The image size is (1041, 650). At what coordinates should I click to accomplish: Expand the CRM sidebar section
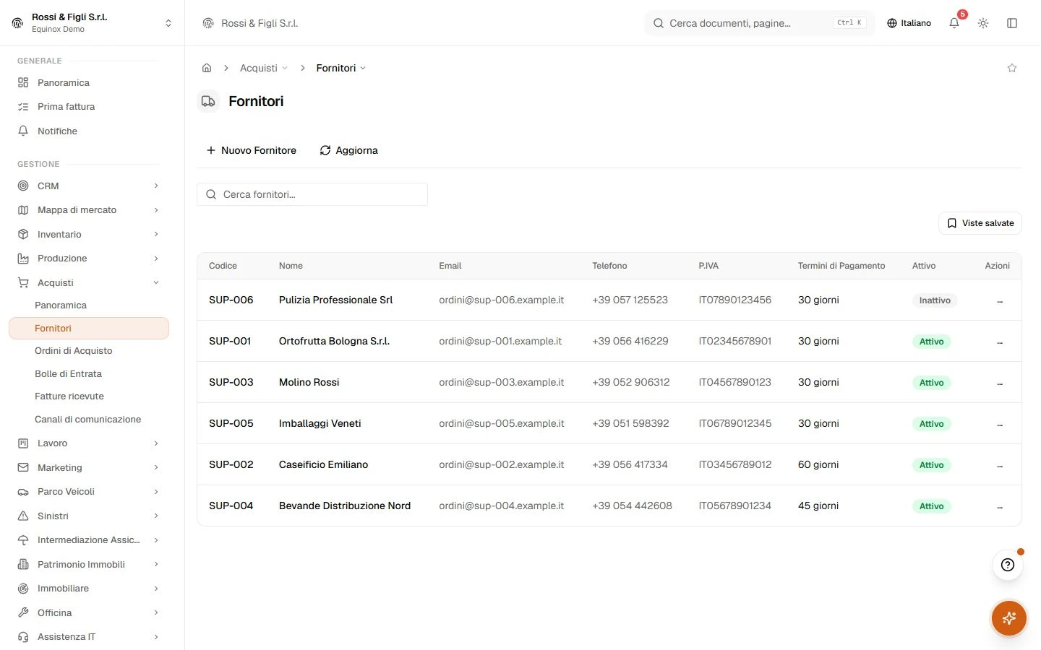tap(88, 186)
